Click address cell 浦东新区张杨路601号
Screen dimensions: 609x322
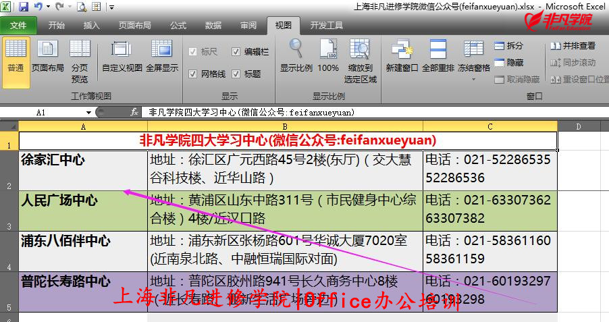(x=285, y=251)
